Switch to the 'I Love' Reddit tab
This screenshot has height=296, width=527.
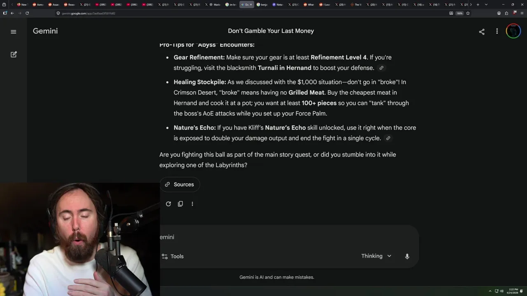(x=324, y=5)
